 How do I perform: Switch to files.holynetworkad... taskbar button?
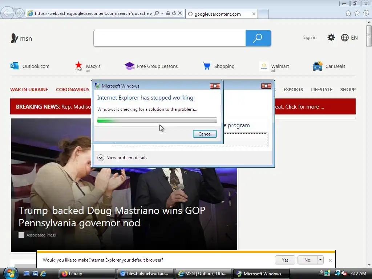coord(145,274)
